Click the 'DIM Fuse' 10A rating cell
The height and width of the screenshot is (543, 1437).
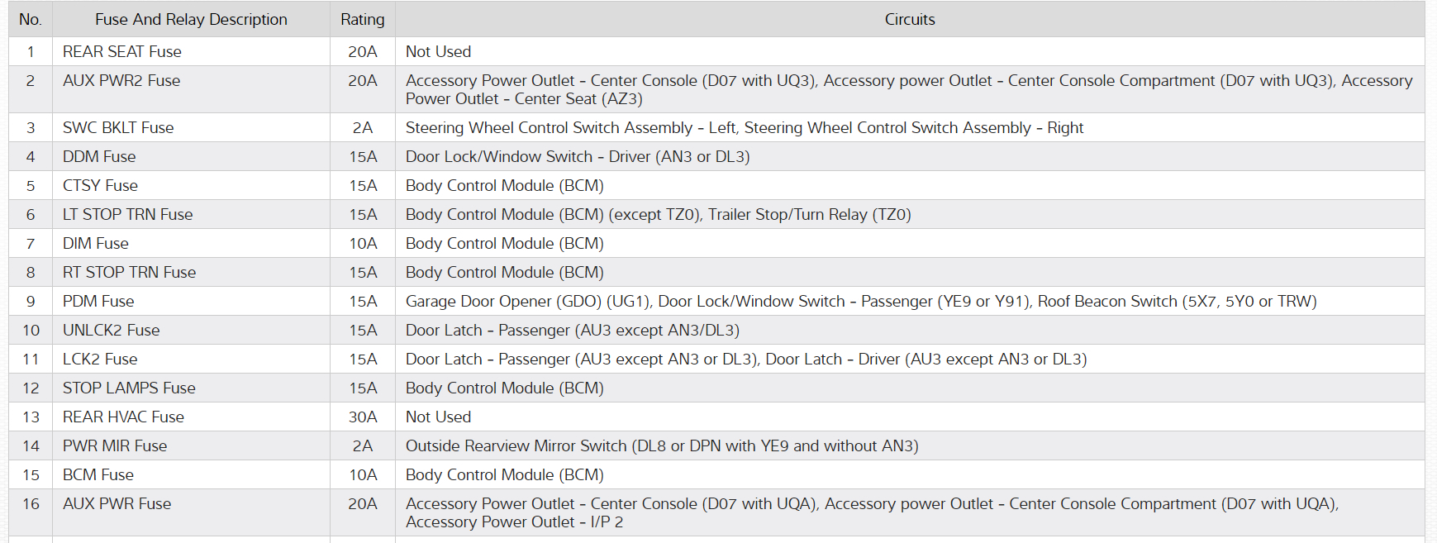pos(362,243)
